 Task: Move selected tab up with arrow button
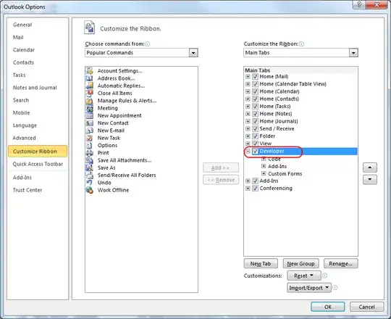coord(370,167)
